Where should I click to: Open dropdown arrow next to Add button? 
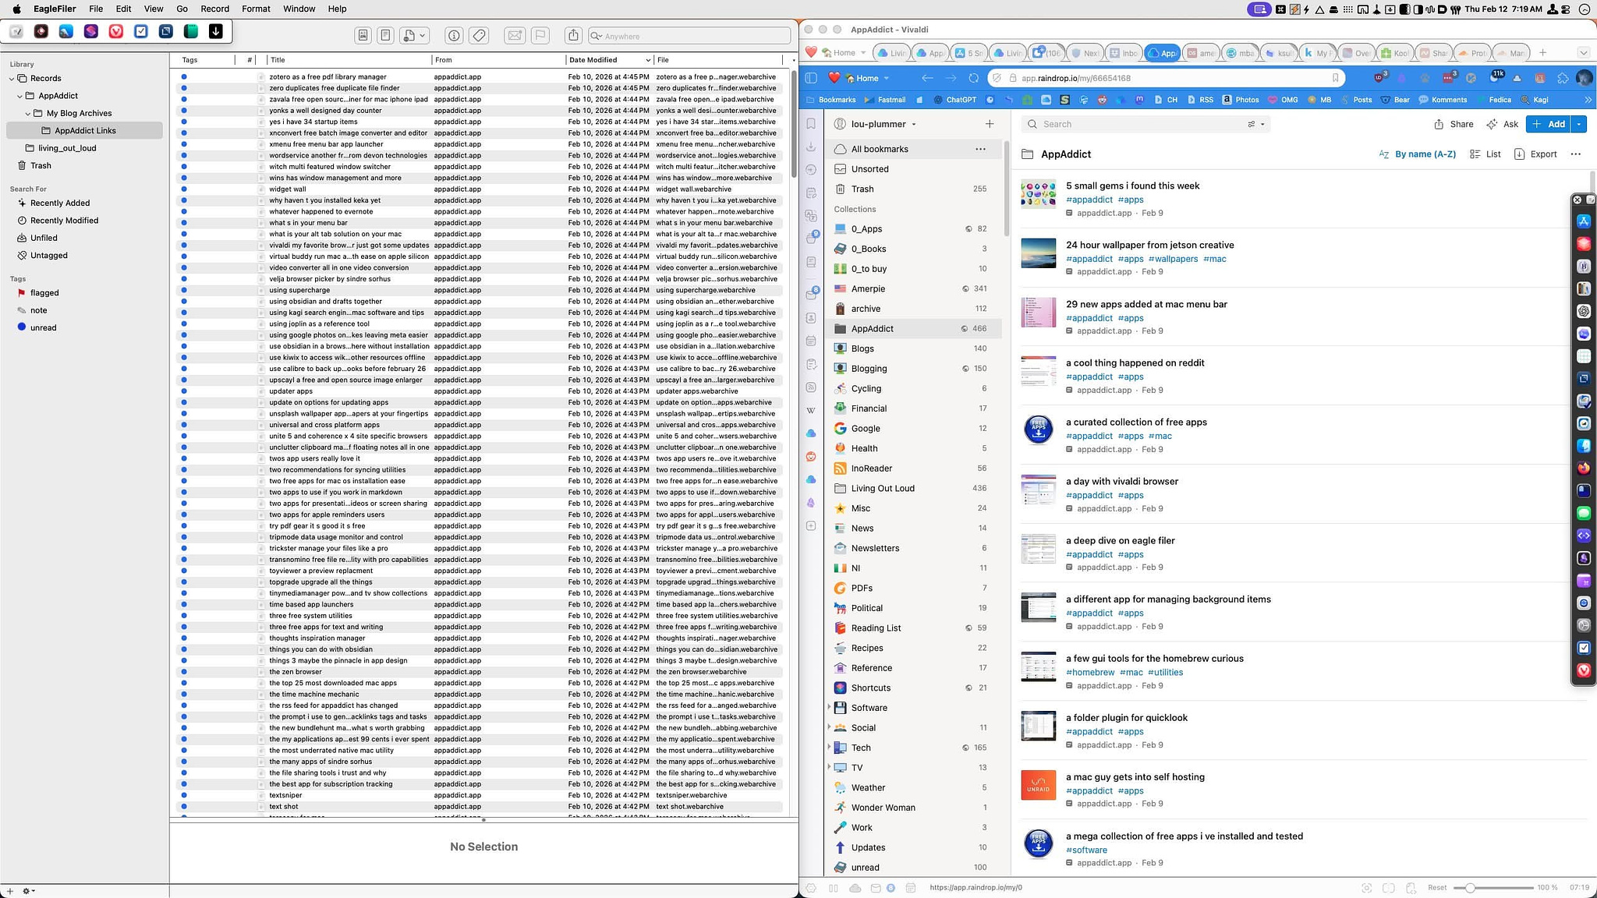pyautogui.click(x=1578, y=124)
